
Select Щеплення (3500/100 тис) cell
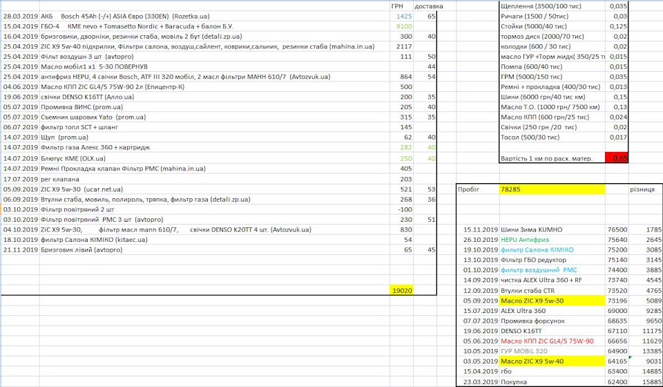(552, 6)
